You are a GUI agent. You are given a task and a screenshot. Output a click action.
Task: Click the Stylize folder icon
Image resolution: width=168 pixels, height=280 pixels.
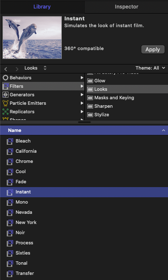pos(90,115)
